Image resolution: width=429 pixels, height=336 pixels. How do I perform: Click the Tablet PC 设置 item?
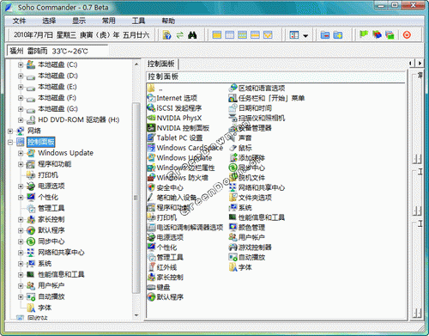click(x=175, y=137)
